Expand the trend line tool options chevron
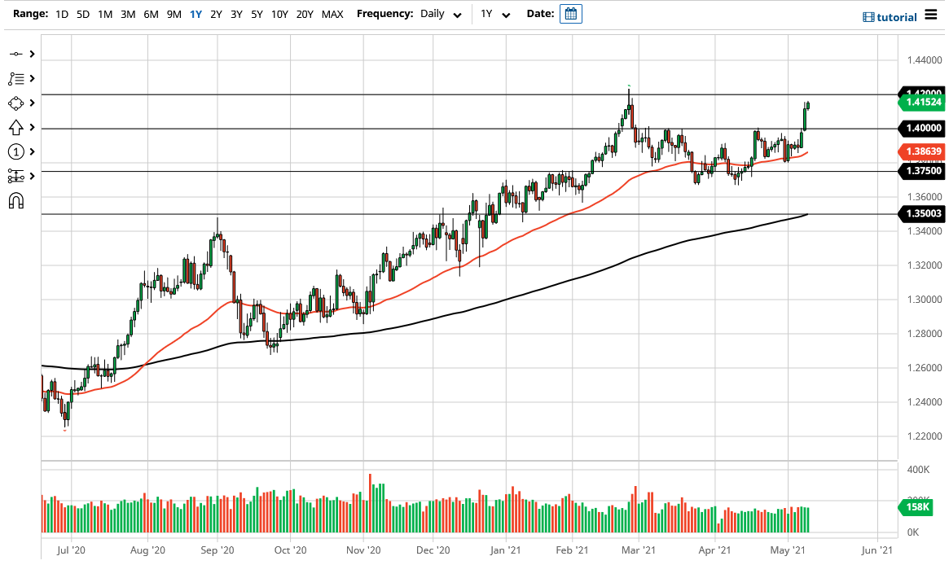Viewport: 949px width, 565px height. click(31, 54)
